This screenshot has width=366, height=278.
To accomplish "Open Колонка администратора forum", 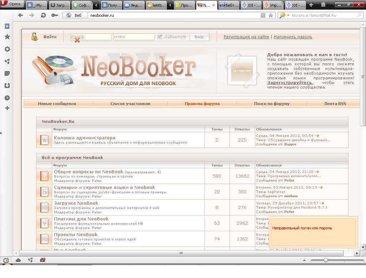I will [x=84, y=138].
